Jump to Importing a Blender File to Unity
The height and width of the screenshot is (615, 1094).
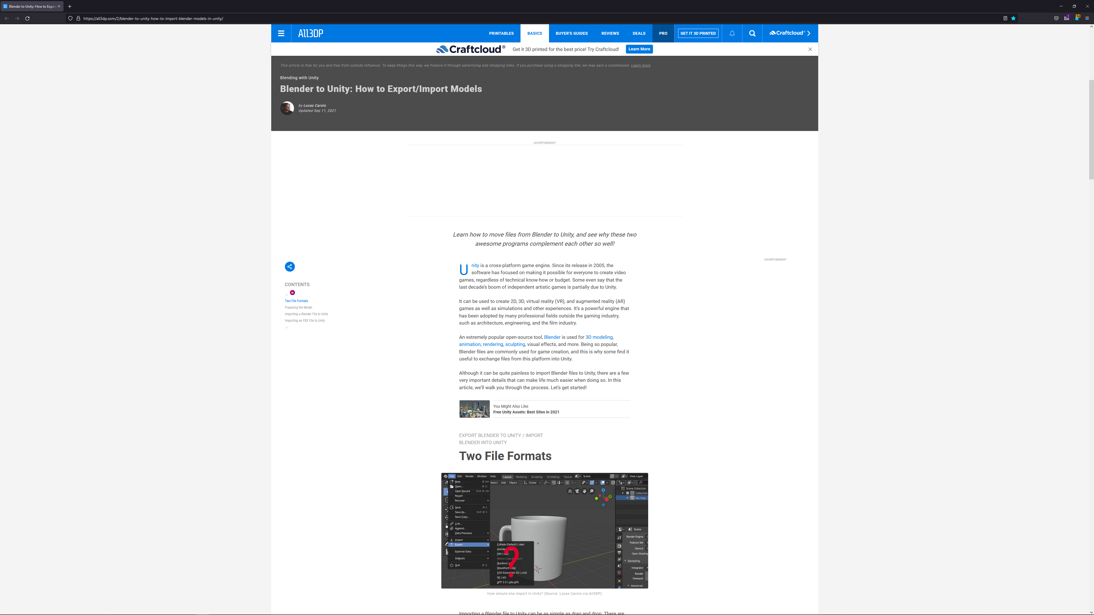(x=306, y=314)
